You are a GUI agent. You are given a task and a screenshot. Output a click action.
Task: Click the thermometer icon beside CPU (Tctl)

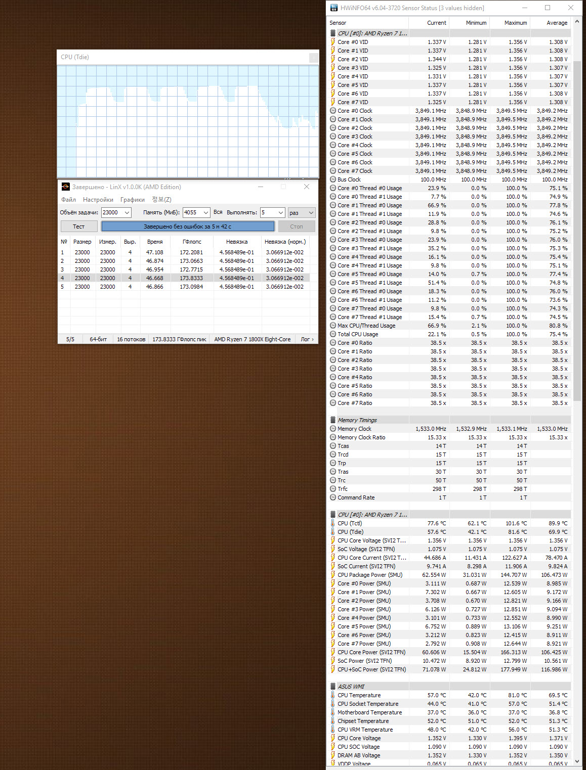333,523
